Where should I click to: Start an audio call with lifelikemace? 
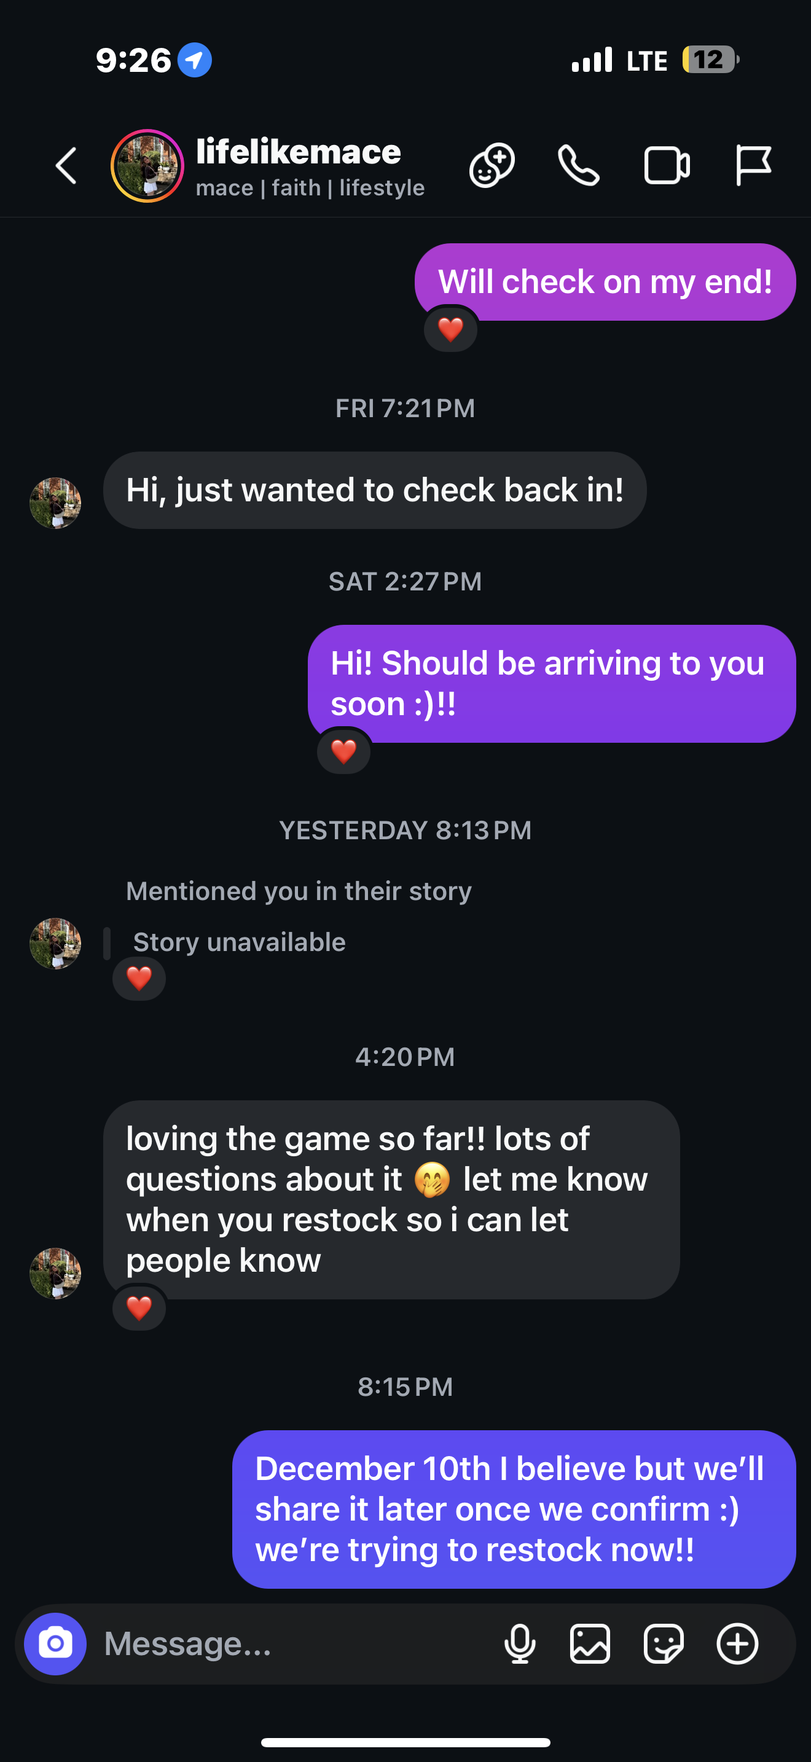pyautogui.click(x=579, y=165)
